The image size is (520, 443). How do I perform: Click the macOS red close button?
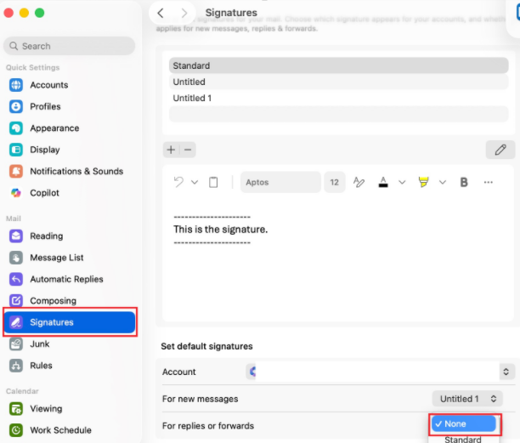tap(8, 13)
